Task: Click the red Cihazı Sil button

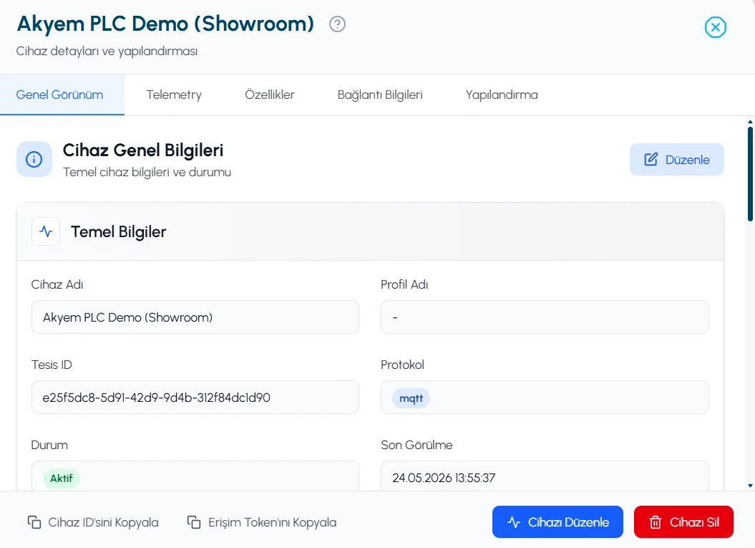Action: point(683,522)
